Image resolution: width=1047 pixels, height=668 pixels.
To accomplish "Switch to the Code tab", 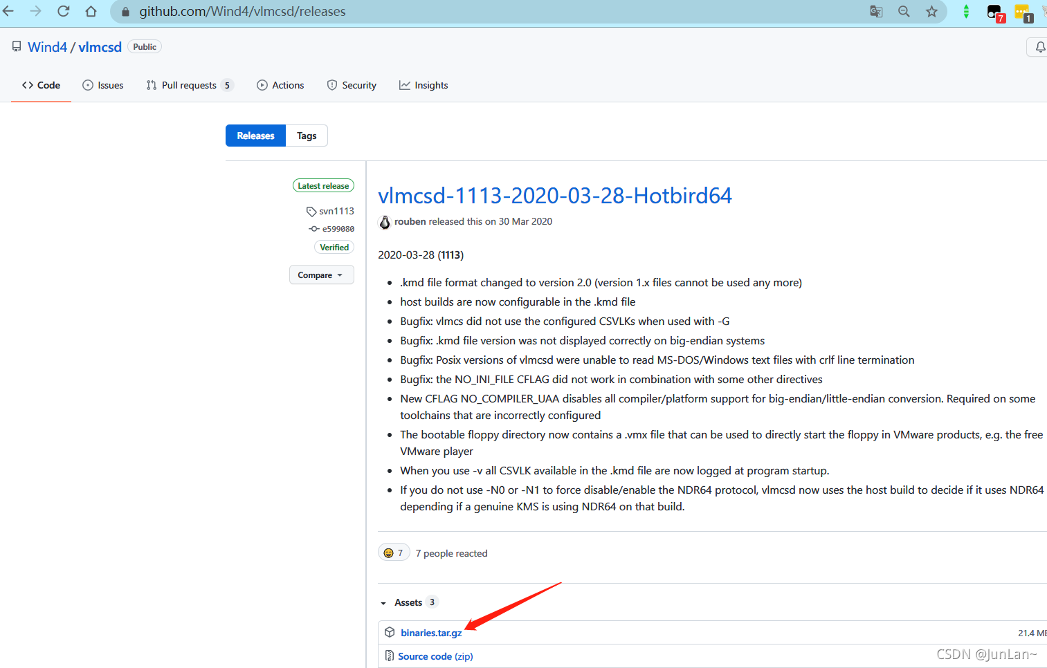I will click(x=41, y=85).
